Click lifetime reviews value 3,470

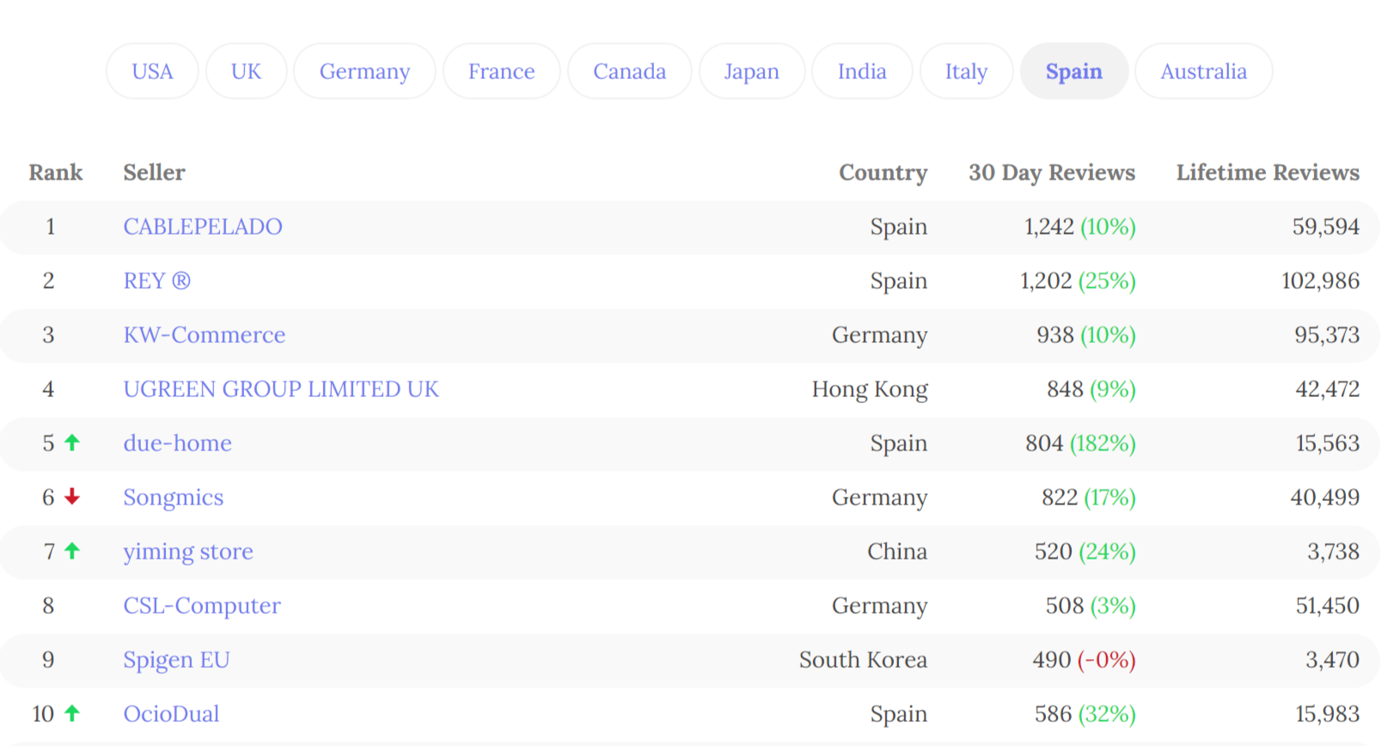pos(1333,660)
